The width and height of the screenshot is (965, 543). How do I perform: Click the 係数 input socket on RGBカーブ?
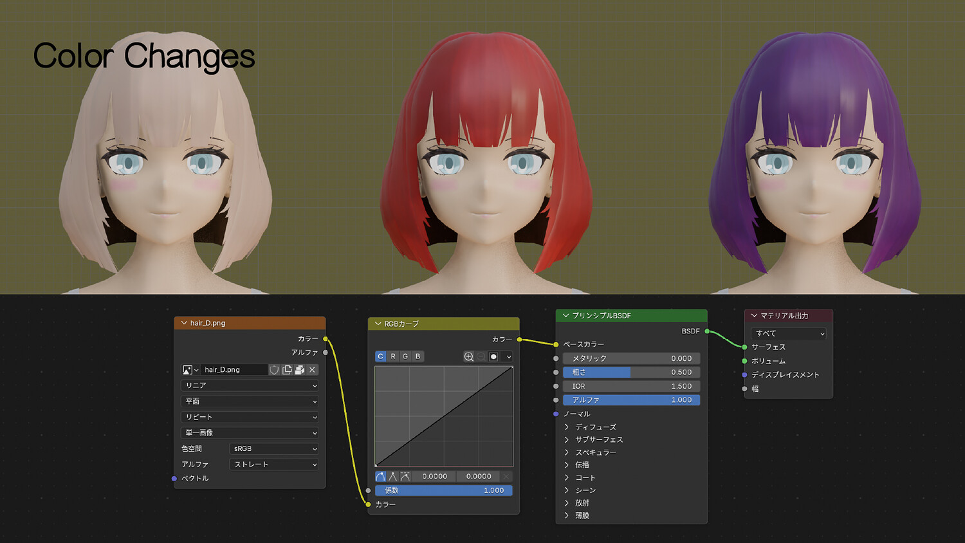pyautogui.click(x=368, y=490)
